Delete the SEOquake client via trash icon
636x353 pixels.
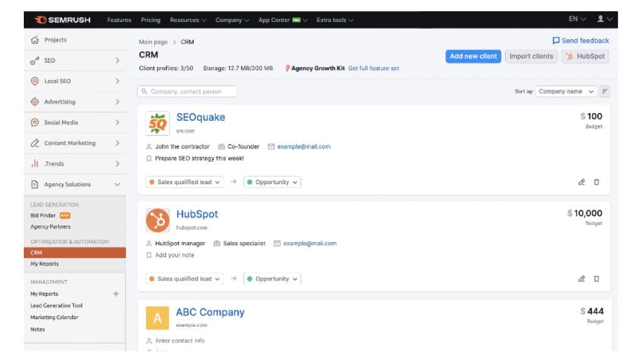point(597,182)
